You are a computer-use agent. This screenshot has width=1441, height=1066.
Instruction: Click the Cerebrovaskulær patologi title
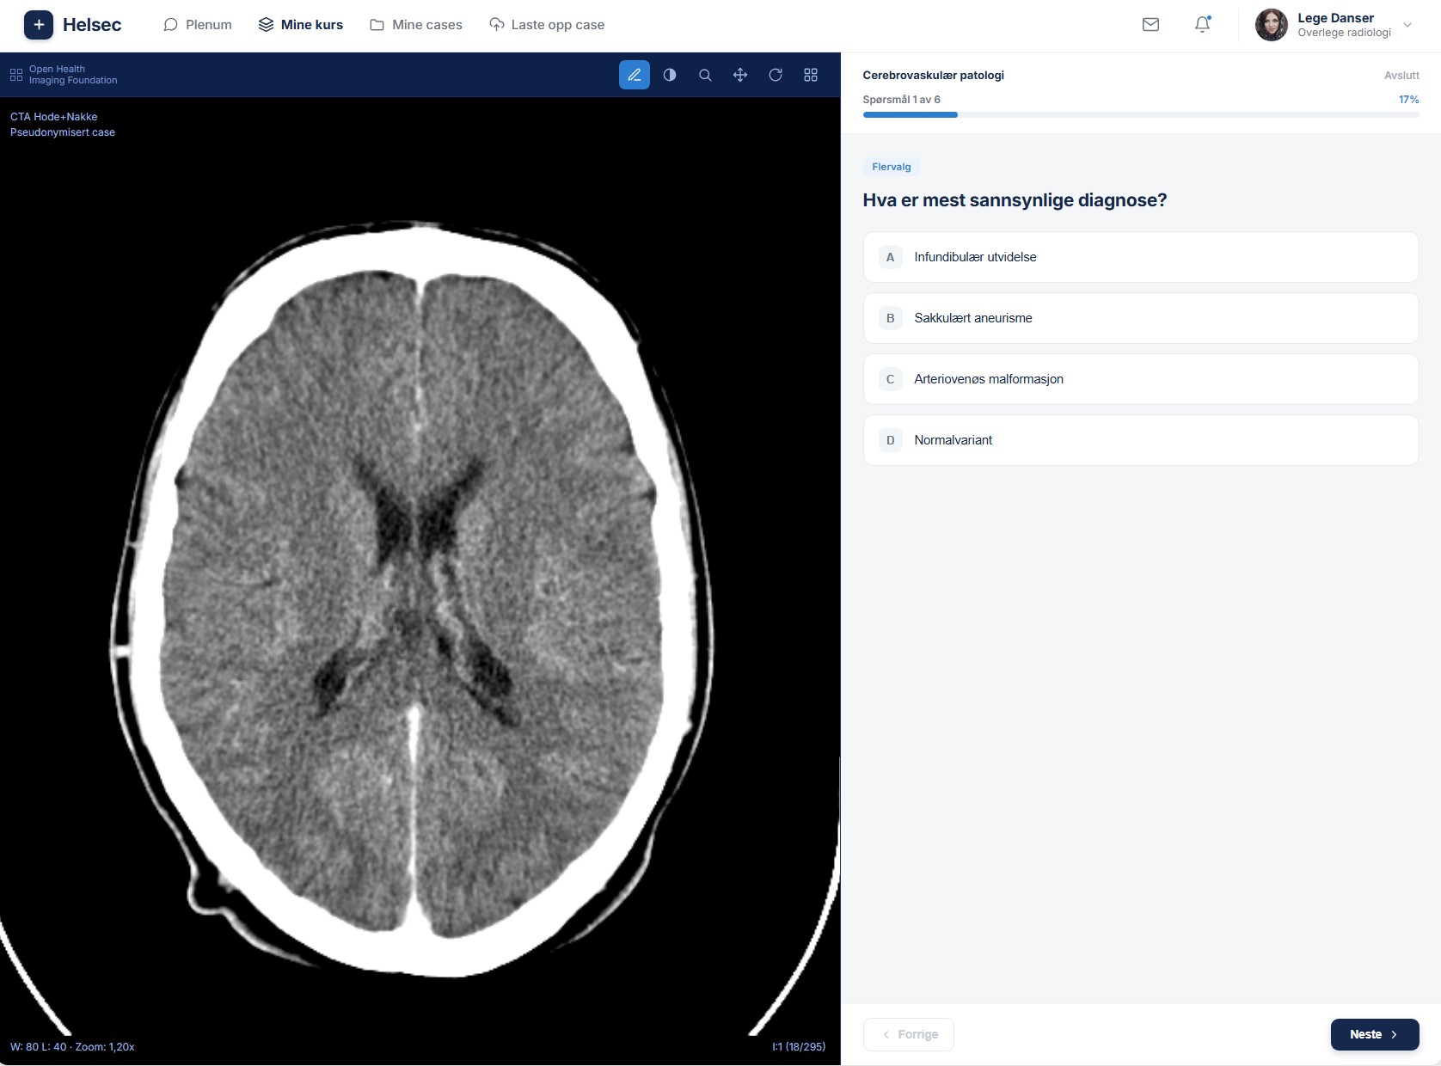pos(934,76)
